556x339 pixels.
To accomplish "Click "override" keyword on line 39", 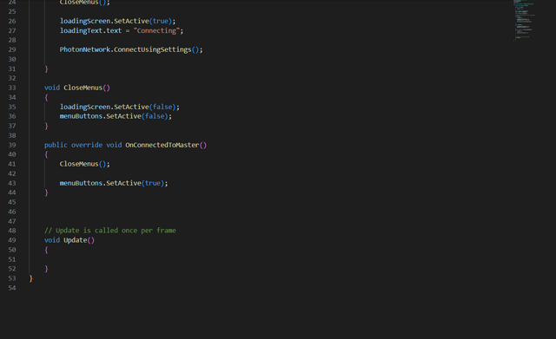I will pyautogui.click(x=87, y=145).
